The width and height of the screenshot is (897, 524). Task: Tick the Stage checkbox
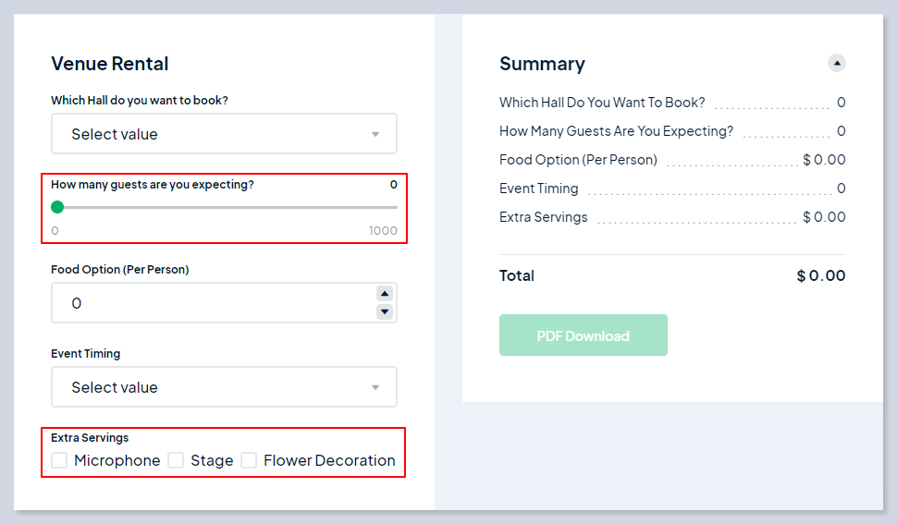coord(176,460)
